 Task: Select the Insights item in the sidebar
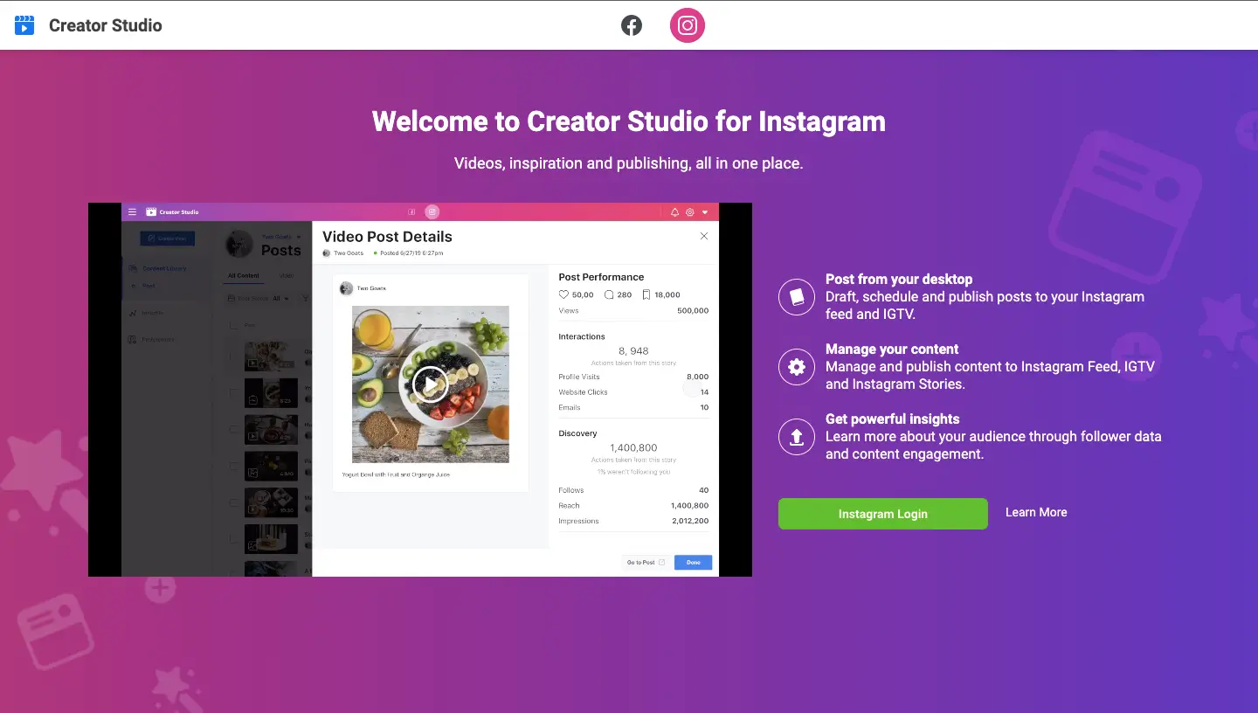pyautogui.click(x=155, y=313)
